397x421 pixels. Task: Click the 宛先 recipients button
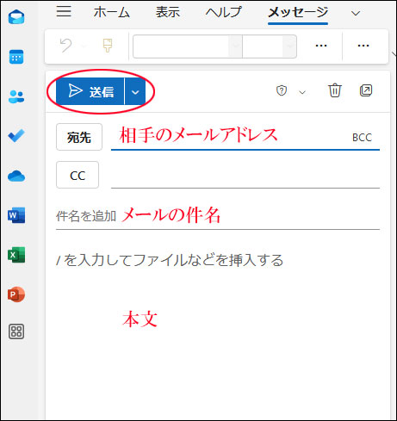(x=79, y=137)
